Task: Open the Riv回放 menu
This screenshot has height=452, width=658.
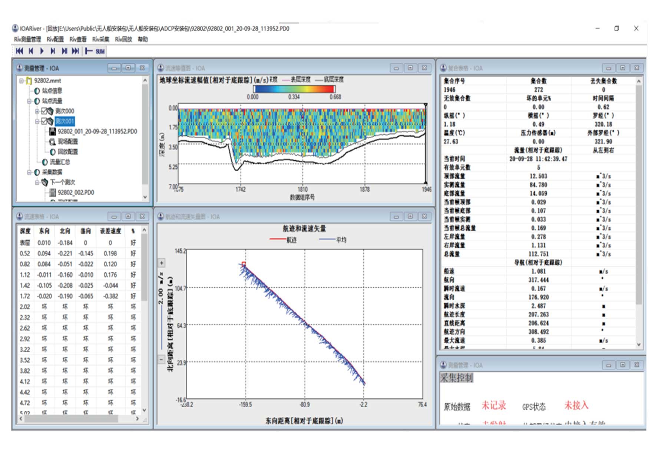Action: coord(123,39)
